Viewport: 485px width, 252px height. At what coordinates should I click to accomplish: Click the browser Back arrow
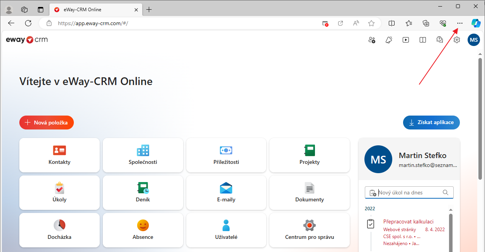point(11,23)
